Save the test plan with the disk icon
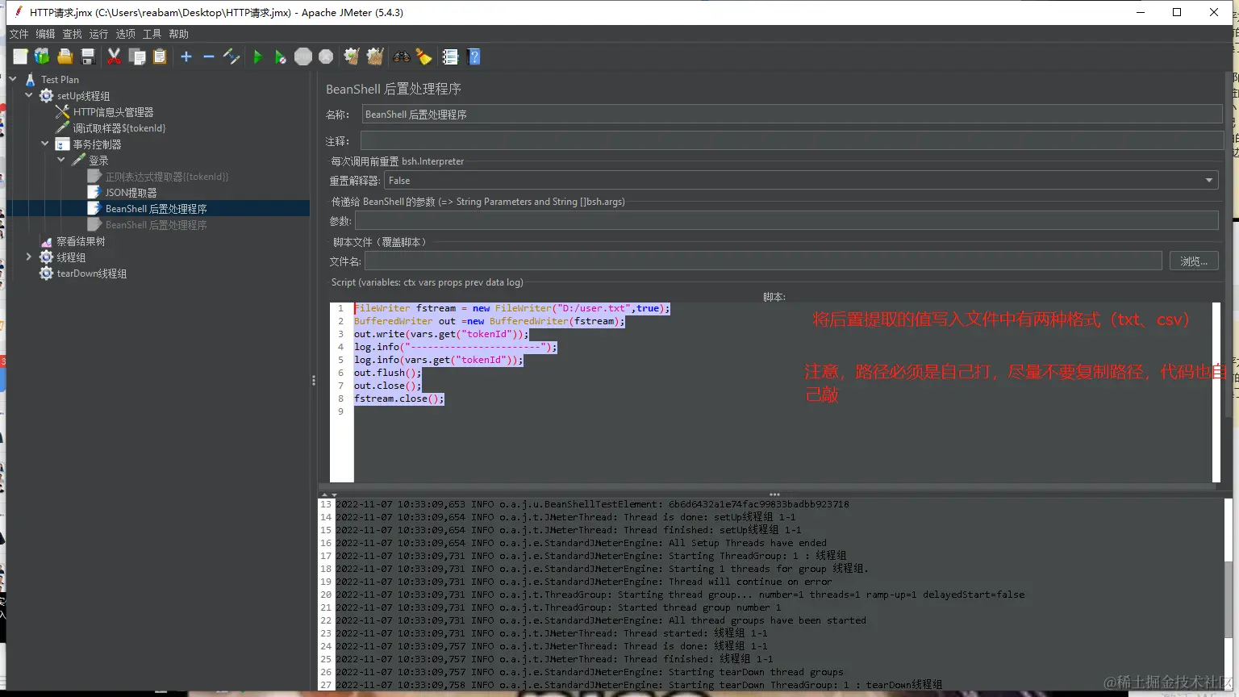Image resolution: width=1239 pixels, height=697 pixels. (x=88, y=56)
